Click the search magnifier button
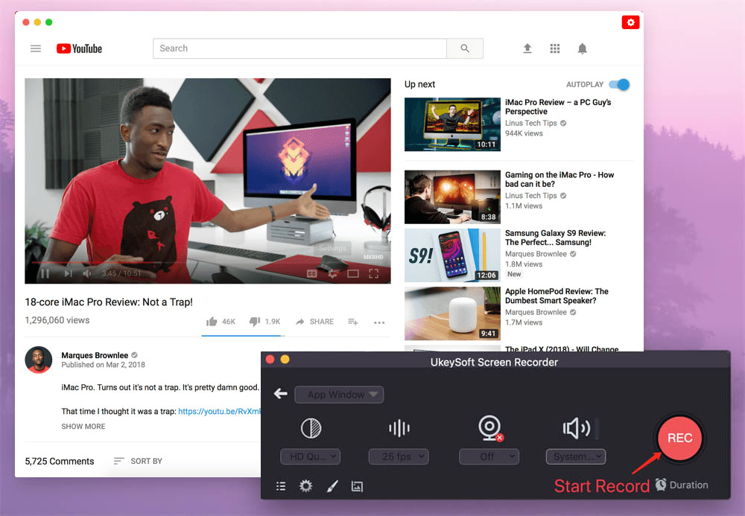 tap(465, 48)
